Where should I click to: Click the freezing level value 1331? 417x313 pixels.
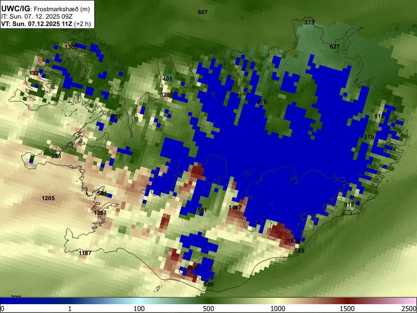click(36, 73)
